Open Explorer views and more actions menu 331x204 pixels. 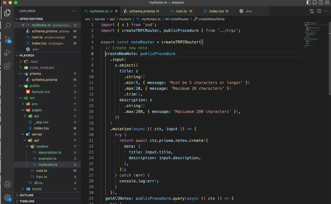coord(74,11)
